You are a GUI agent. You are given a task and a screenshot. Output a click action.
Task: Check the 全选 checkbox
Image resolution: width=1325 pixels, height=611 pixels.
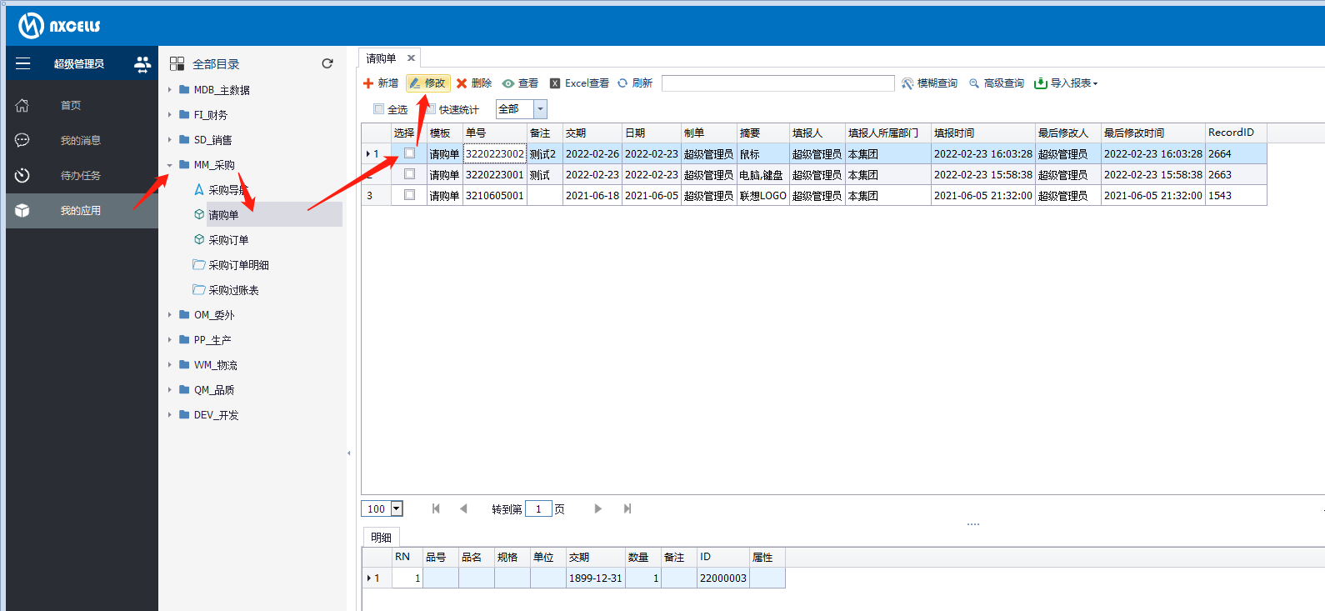(379, 109)
